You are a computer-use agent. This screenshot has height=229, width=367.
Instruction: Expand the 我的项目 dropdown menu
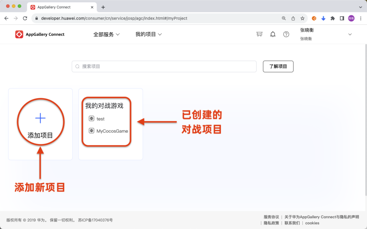tap(148, 34)
